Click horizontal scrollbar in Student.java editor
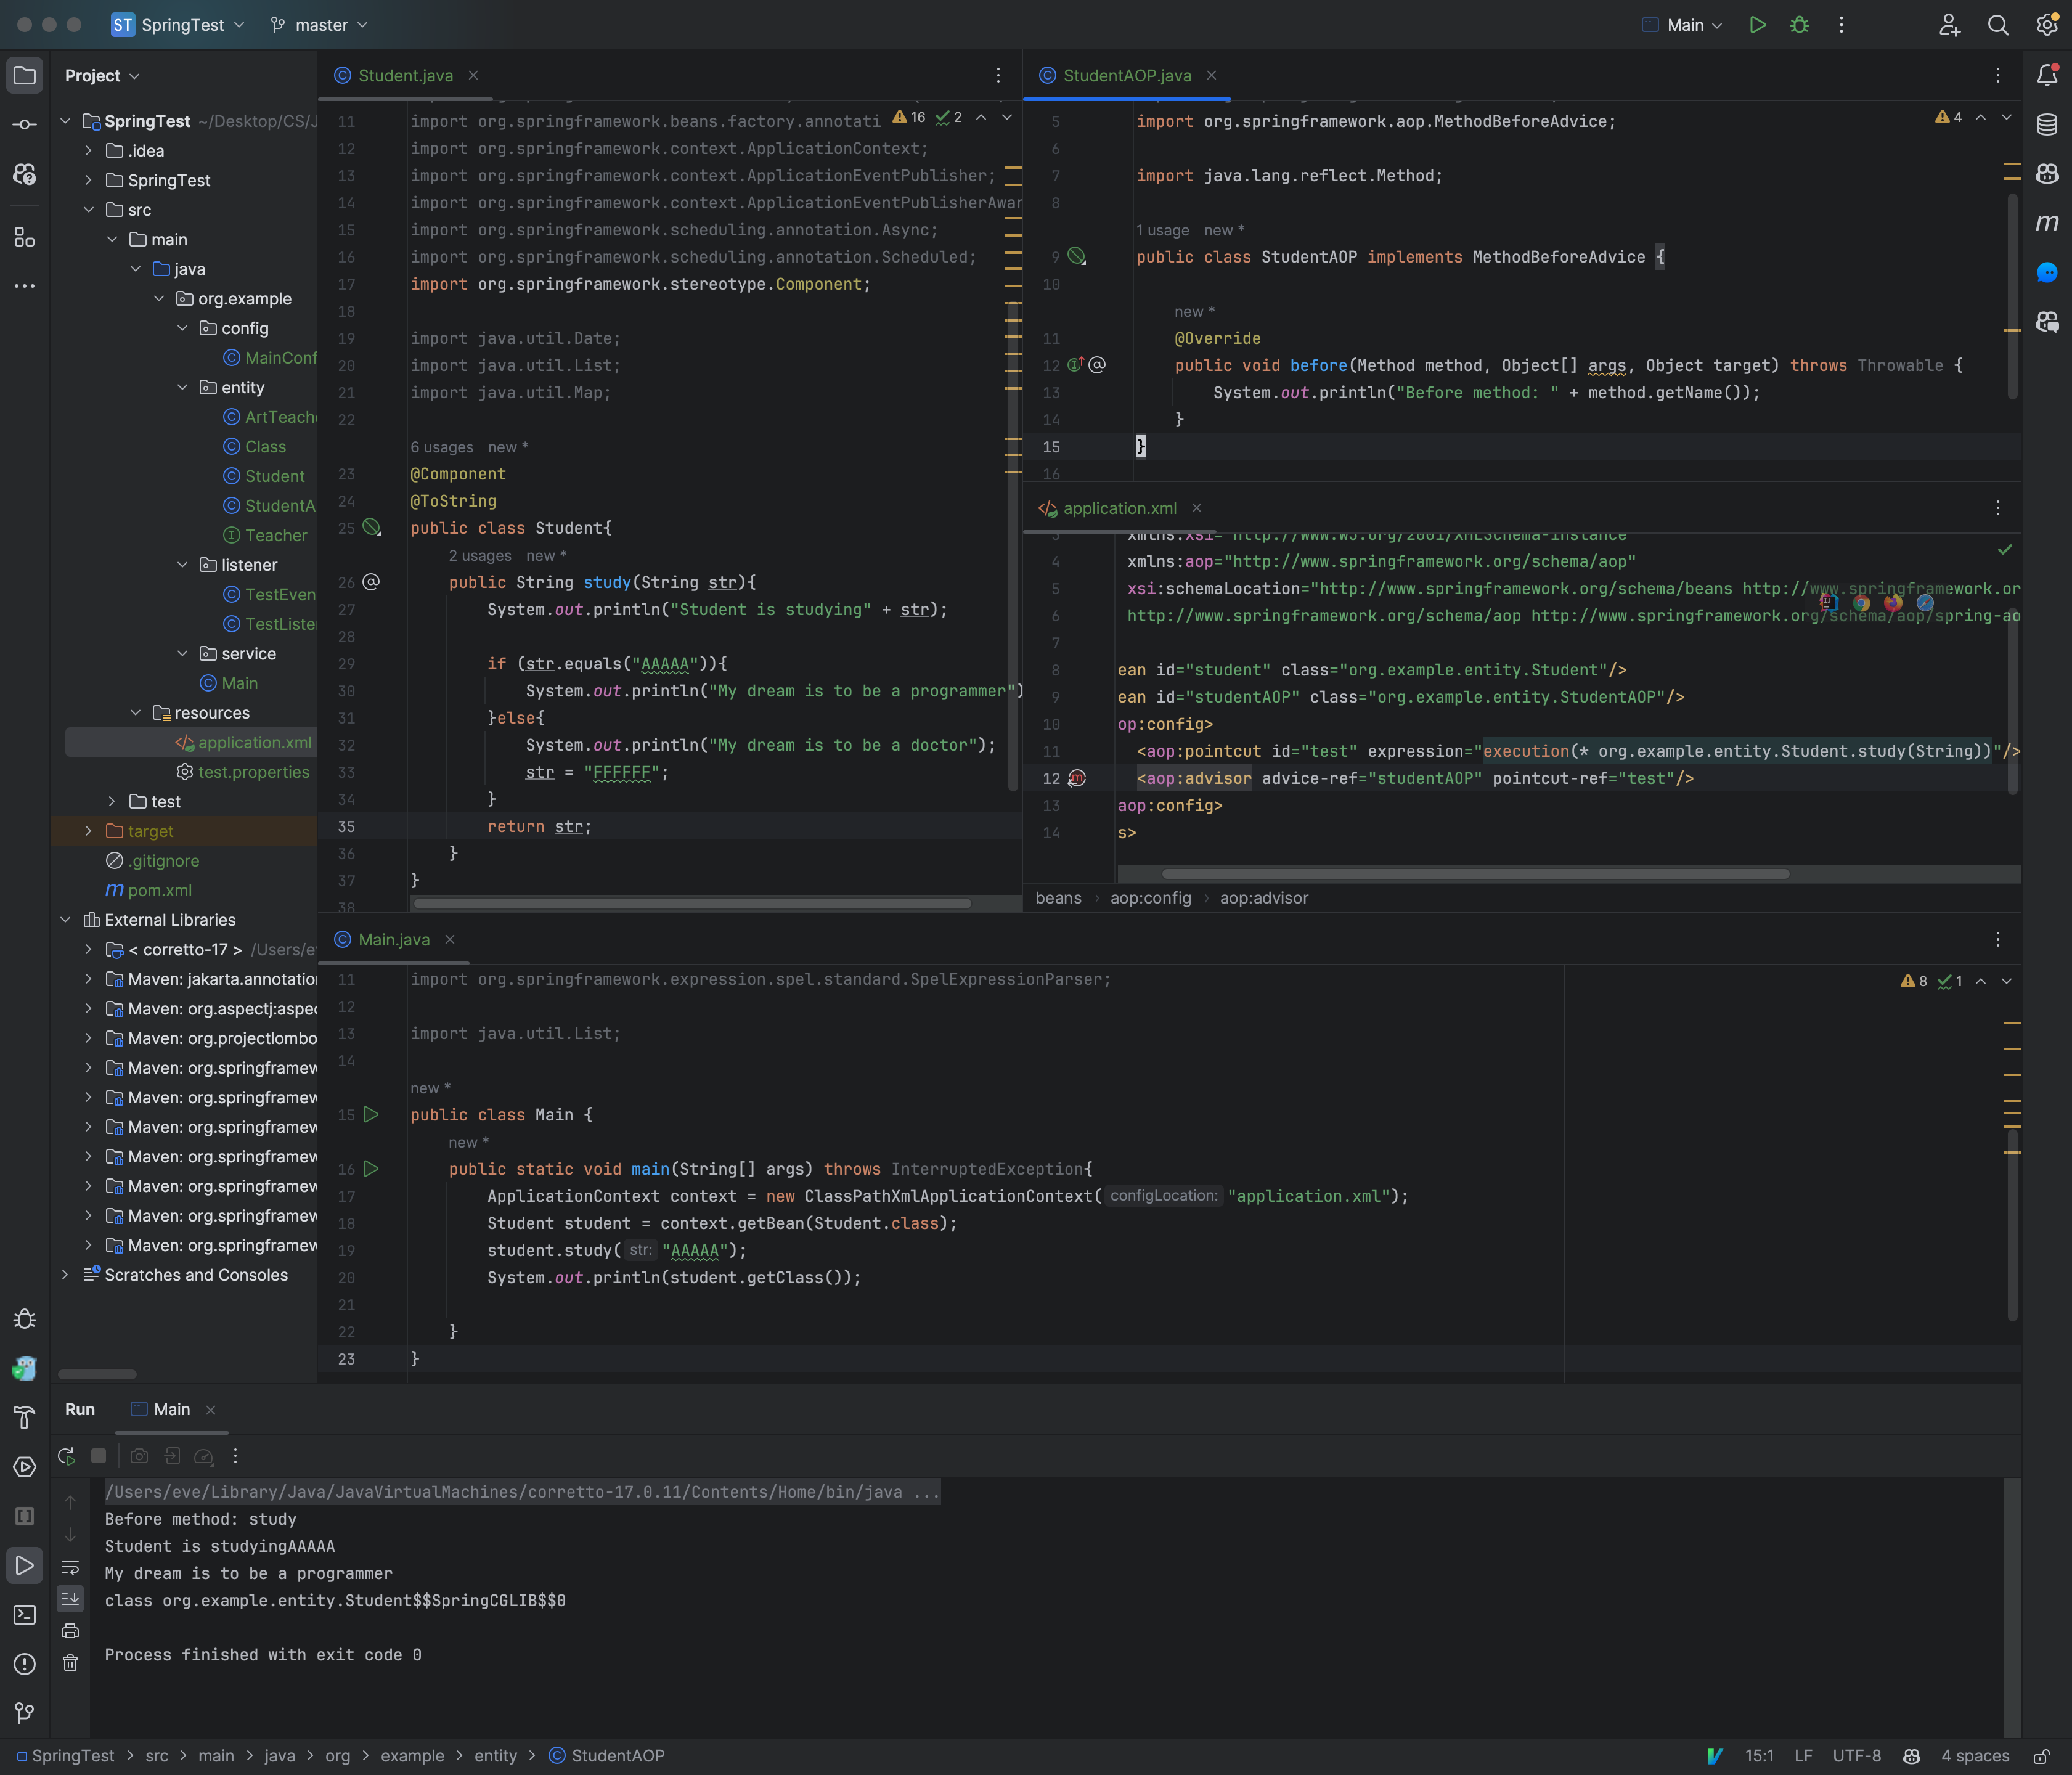This screenshot has height=1775, width=2072. [x=692, y=904]
